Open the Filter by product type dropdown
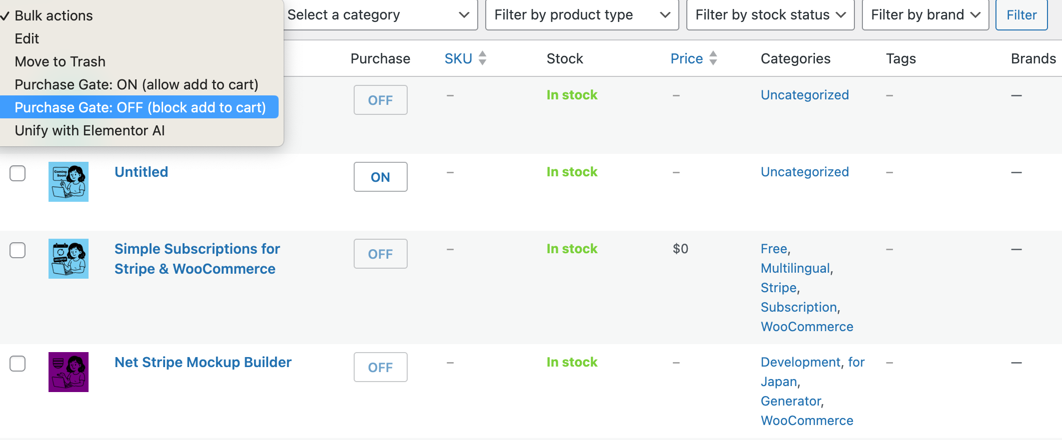 tap(582, 15)
